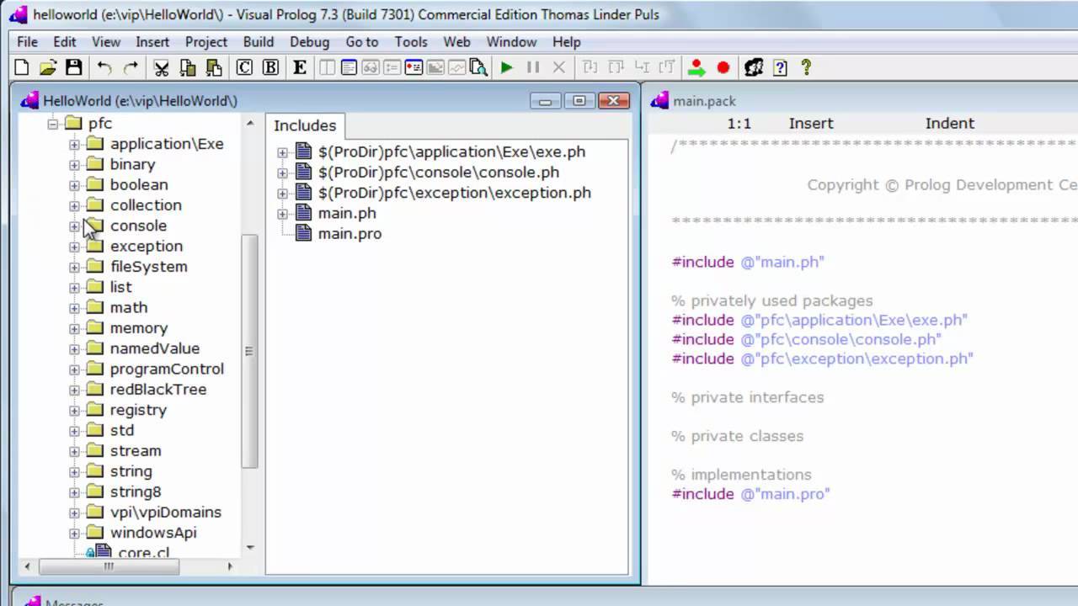This screenshot has height=606, width=1078.
Task: Expand the console.ph include entry
Action: point(282,173)
